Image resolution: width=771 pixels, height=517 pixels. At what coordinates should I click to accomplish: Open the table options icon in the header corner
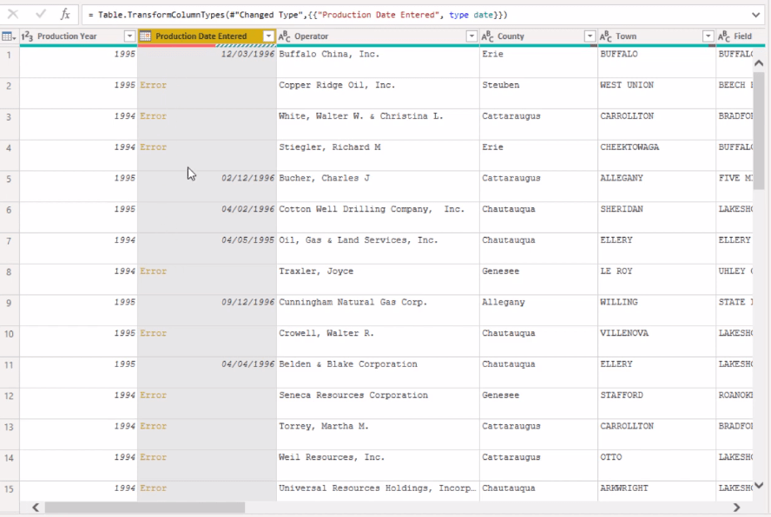[x=9, y=36]
